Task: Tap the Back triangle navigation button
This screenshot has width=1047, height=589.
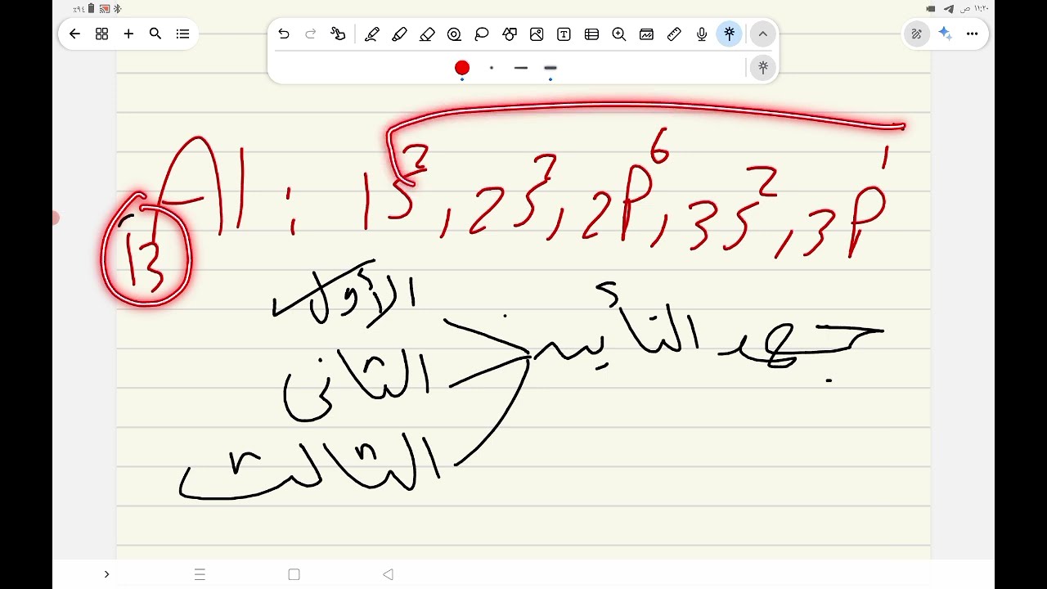Action: tap(389, 574)
